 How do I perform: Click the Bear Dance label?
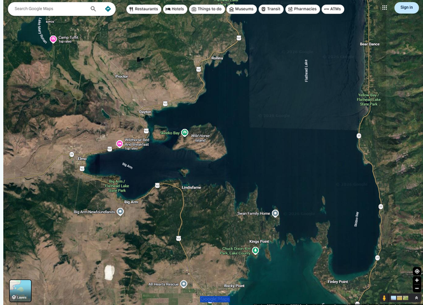[x=369, y=44]
